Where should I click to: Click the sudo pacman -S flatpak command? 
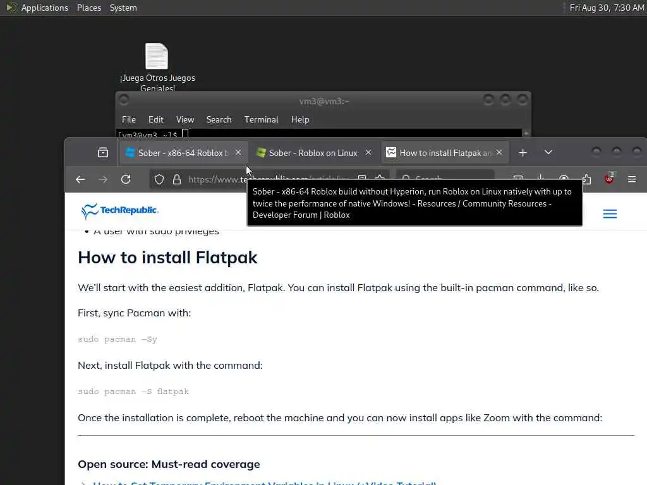pyautogui.click(x=133, y=392)
